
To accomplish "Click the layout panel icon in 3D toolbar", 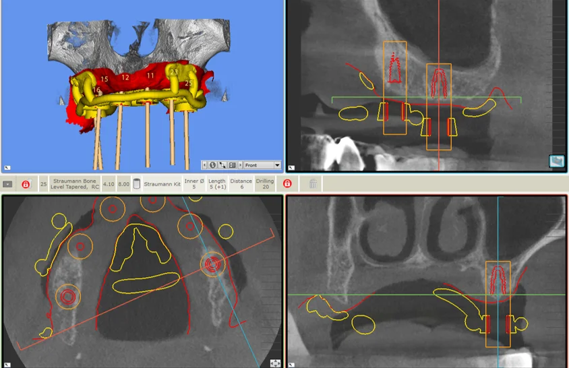I will 232,165.
